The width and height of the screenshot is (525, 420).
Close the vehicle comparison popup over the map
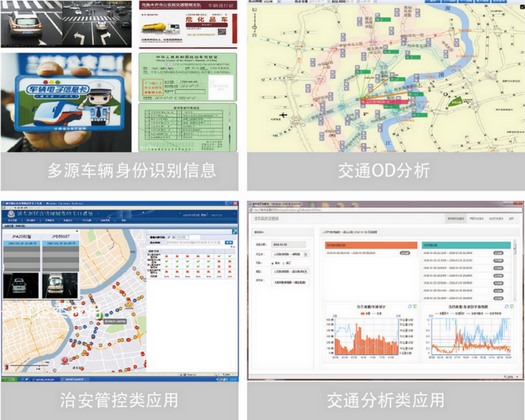point(77,231)
